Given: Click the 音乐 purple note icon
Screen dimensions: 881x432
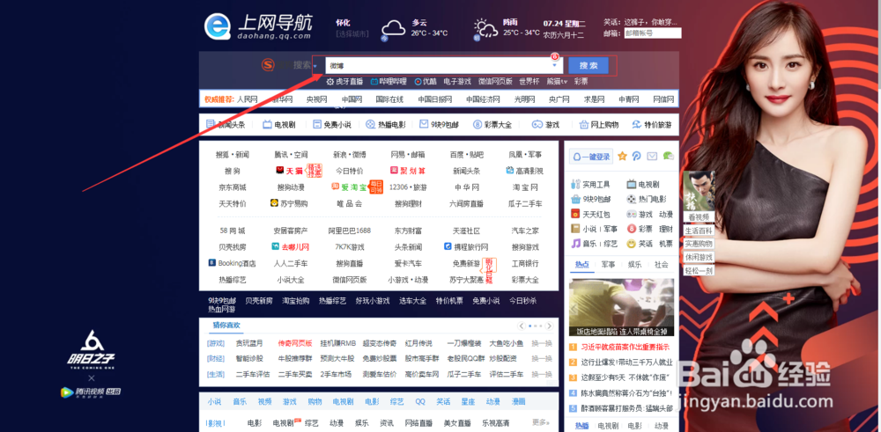Looking at the screenshot, I should point(575,244).
